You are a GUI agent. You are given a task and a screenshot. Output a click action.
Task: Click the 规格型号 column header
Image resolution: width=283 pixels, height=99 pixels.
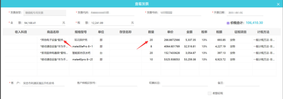pos(81,32)
